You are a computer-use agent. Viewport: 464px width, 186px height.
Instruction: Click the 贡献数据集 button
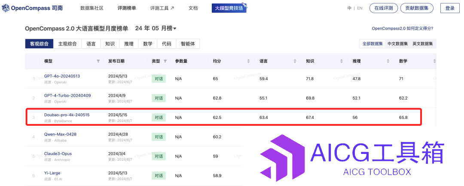(x=417, y=8)
